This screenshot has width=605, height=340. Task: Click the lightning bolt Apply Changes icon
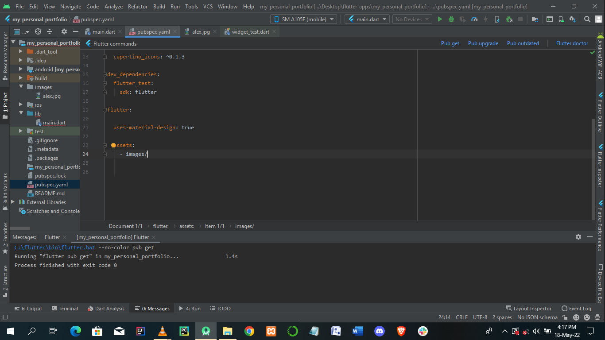(x=486, y=19)
